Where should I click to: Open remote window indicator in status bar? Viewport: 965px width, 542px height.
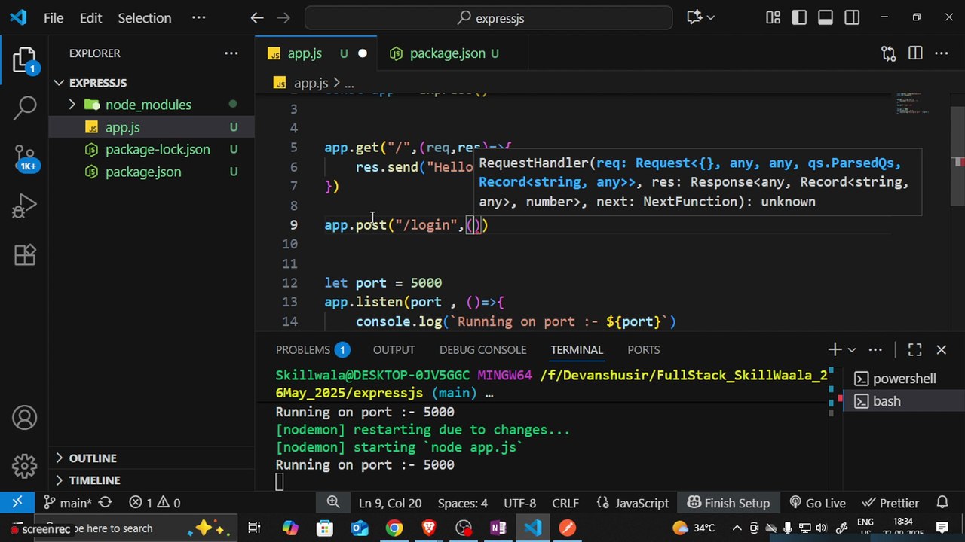(17, 502)
